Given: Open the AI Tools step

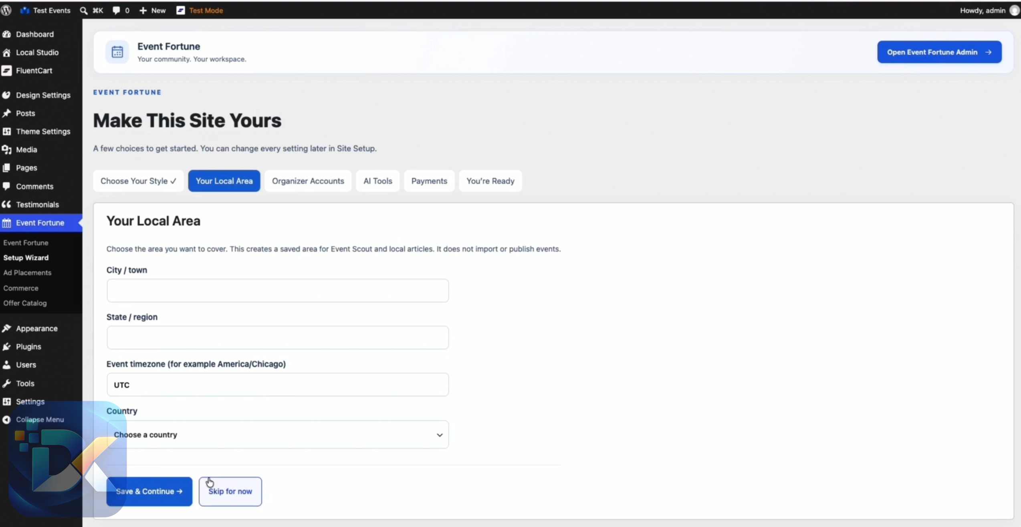Looking at the screenshot, I should 377,181.
